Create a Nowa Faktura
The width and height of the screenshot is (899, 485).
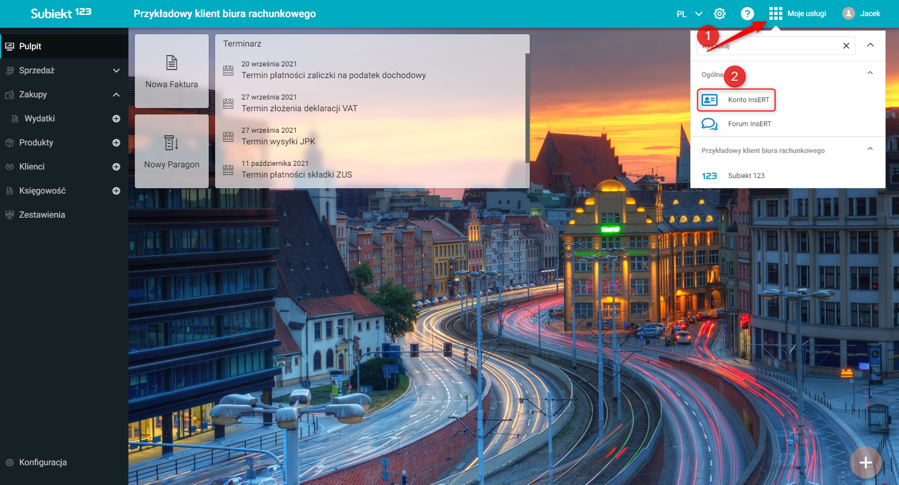tap(172, 71)
